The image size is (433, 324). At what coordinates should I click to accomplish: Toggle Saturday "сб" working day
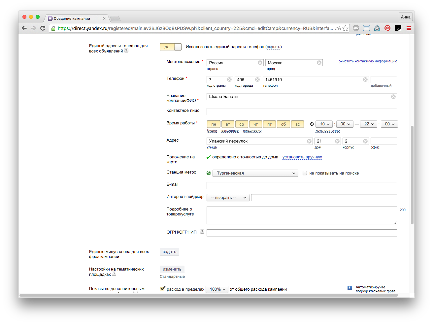point(283,124)
